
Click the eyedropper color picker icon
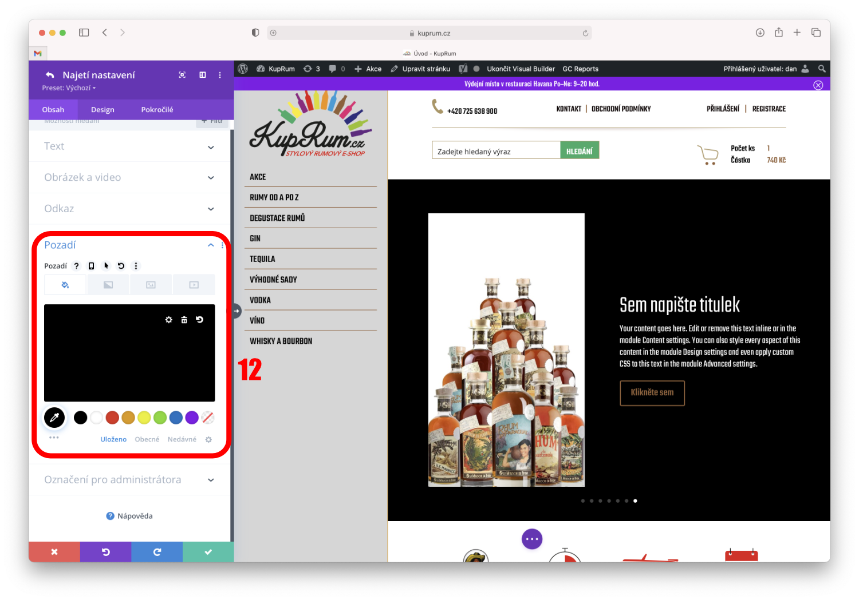tap(54, 418)
